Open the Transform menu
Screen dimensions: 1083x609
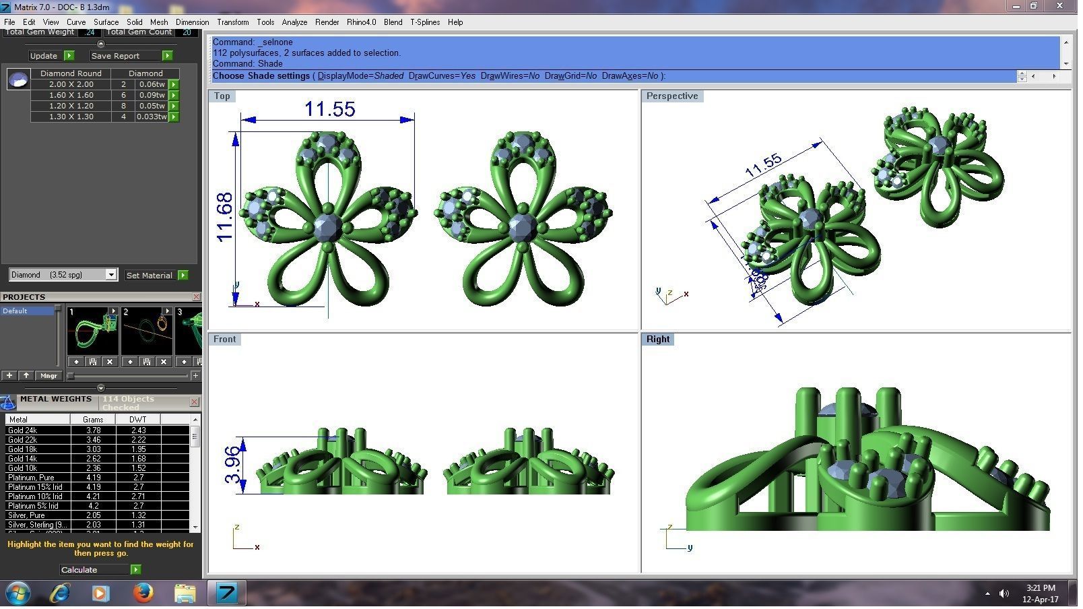(234, 22)
